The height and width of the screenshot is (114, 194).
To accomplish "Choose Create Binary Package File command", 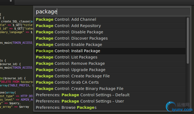I will (x=110, y=89).
